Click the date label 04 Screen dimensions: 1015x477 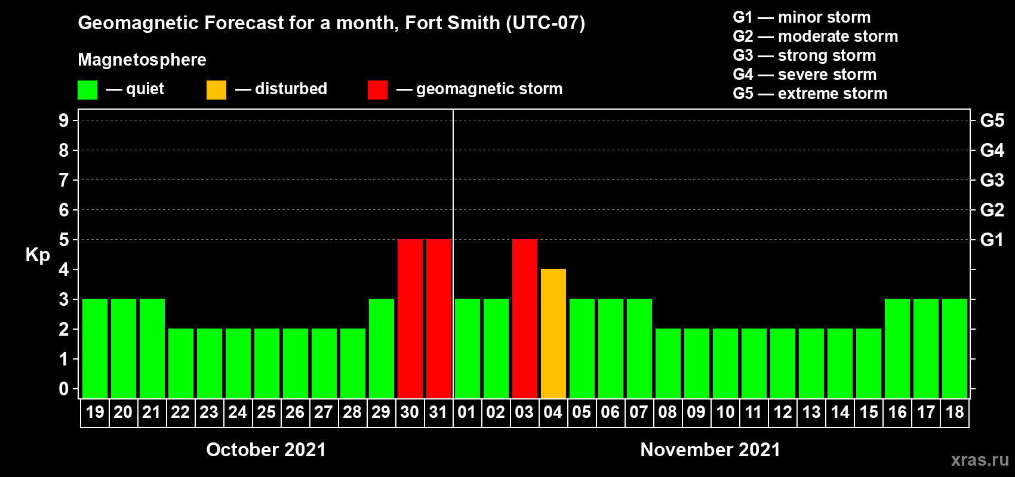click(x=553, y=412)
